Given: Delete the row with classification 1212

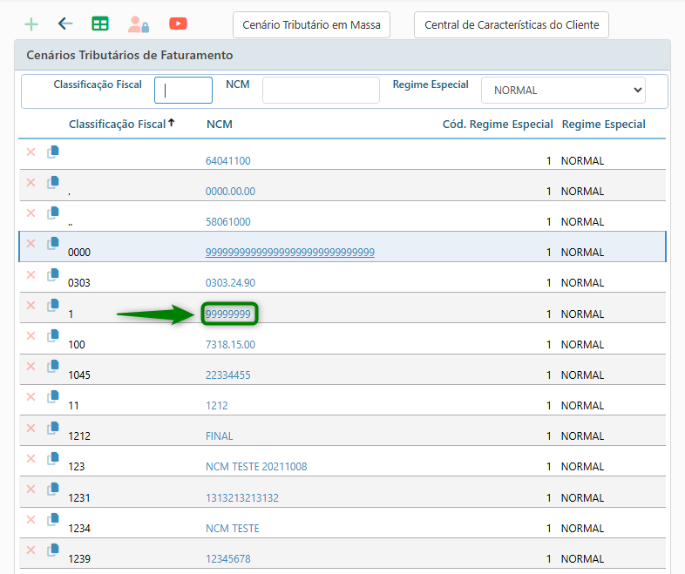Looking at the screenshot, I should 31,429.
